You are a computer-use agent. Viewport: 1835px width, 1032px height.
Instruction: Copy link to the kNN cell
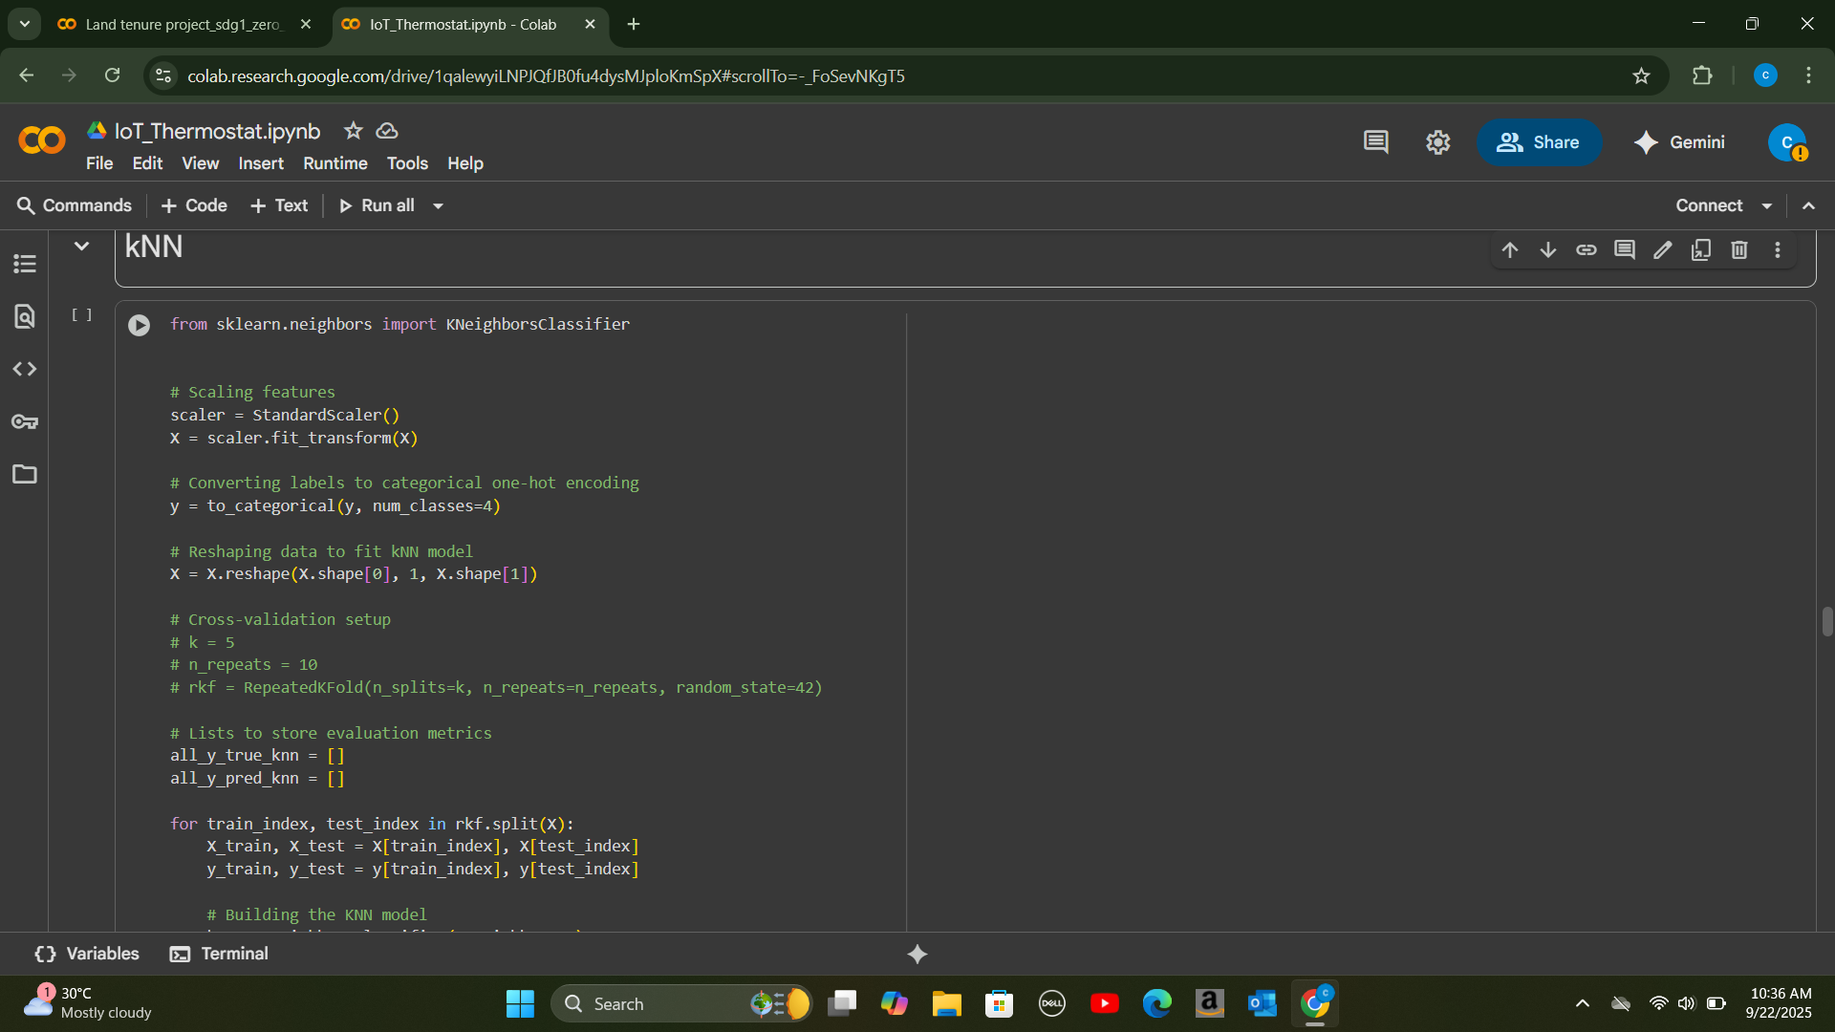tap(1586, 250)
